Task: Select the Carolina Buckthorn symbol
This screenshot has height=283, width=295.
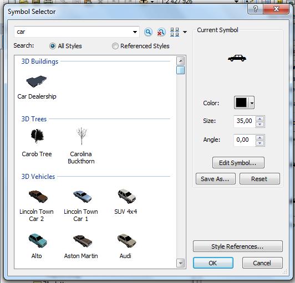Action: coord(81,146)
